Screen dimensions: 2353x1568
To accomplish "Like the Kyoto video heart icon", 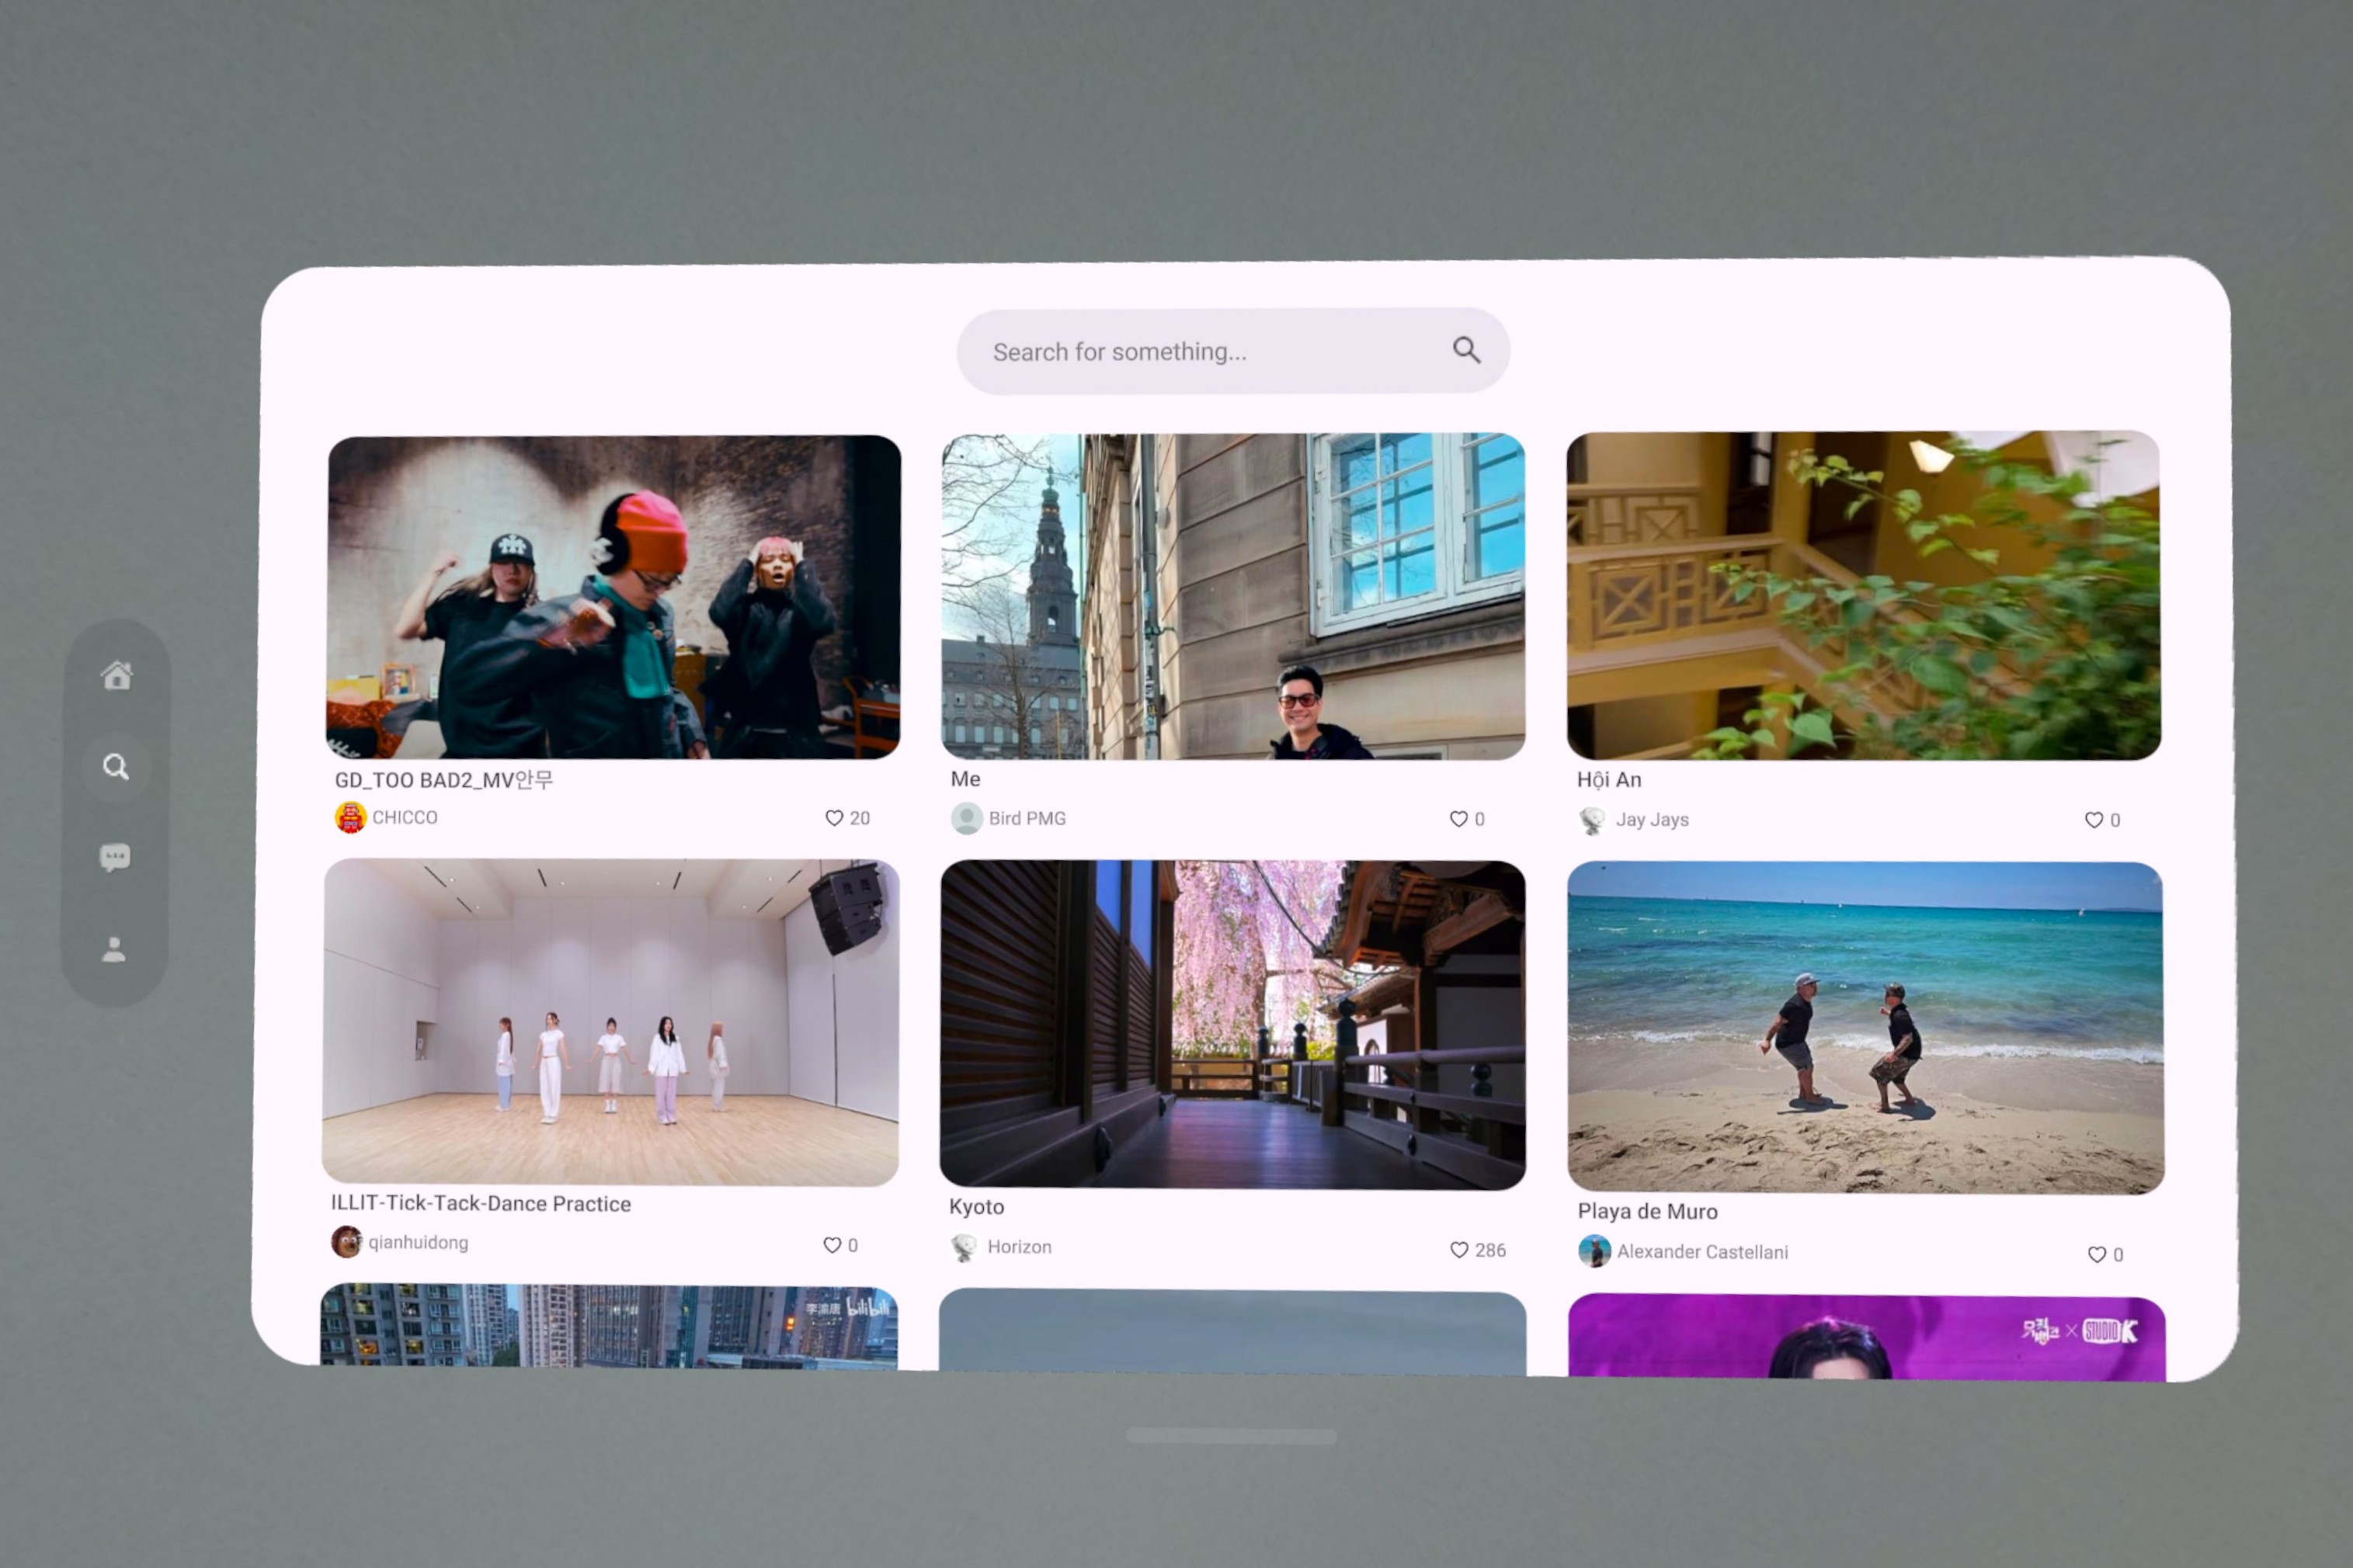I will tap(1458, 1250).
